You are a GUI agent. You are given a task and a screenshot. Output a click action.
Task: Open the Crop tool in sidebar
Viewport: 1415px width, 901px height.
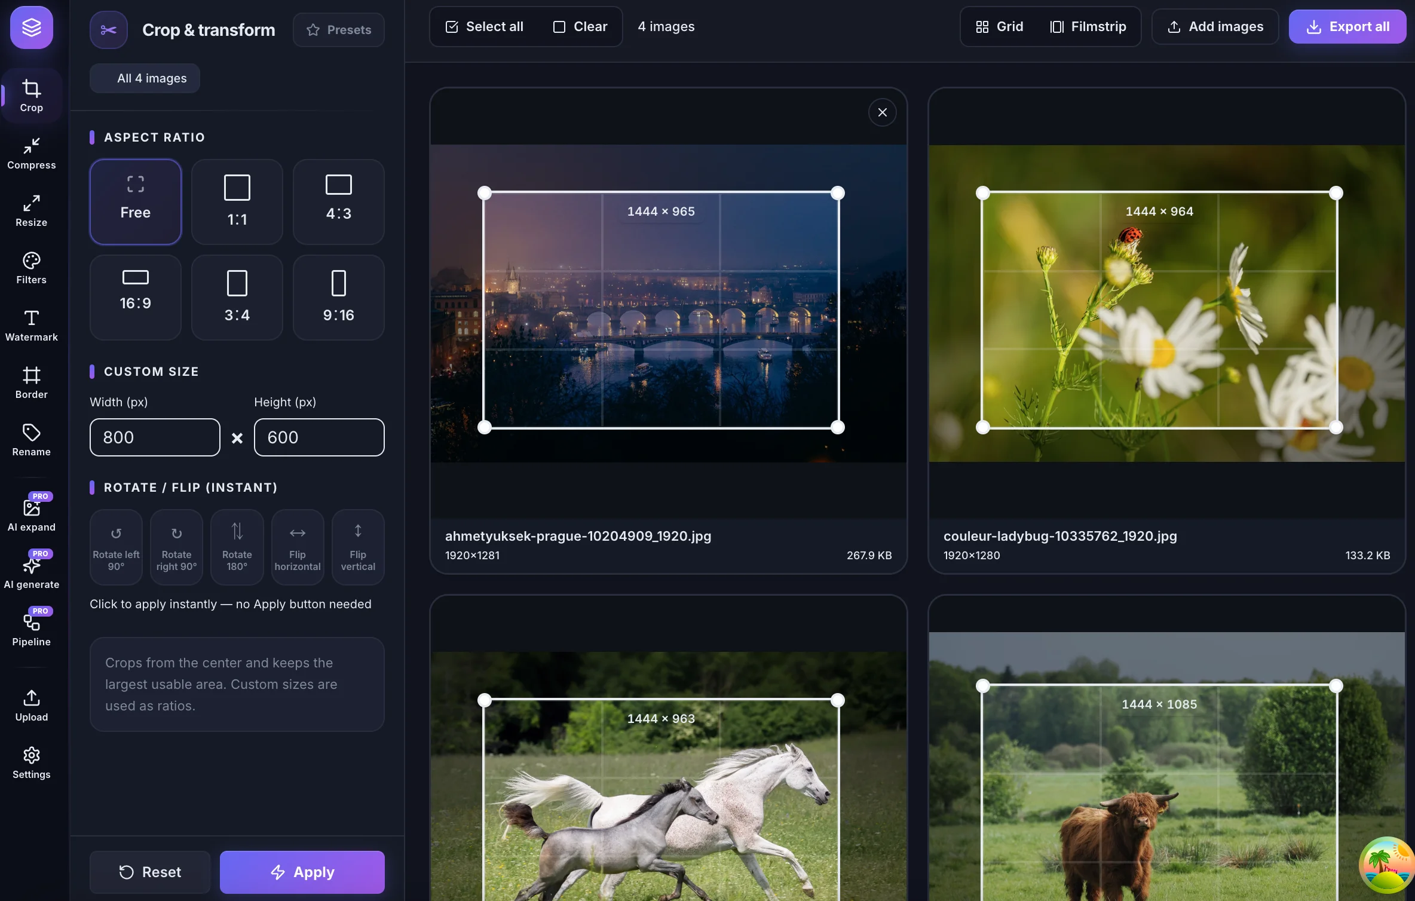coord(31,96)
